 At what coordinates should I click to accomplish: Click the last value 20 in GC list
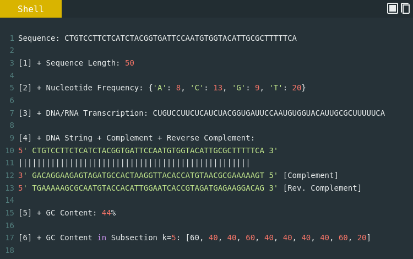[362, 238]
